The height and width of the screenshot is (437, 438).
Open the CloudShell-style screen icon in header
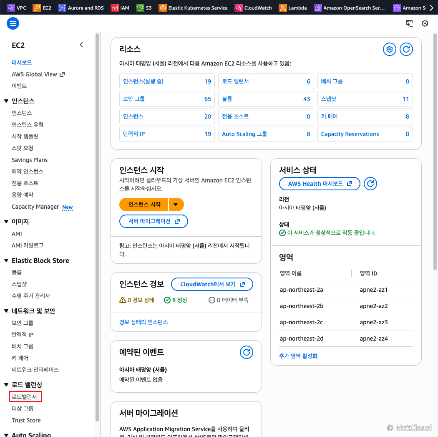point(409,23)
